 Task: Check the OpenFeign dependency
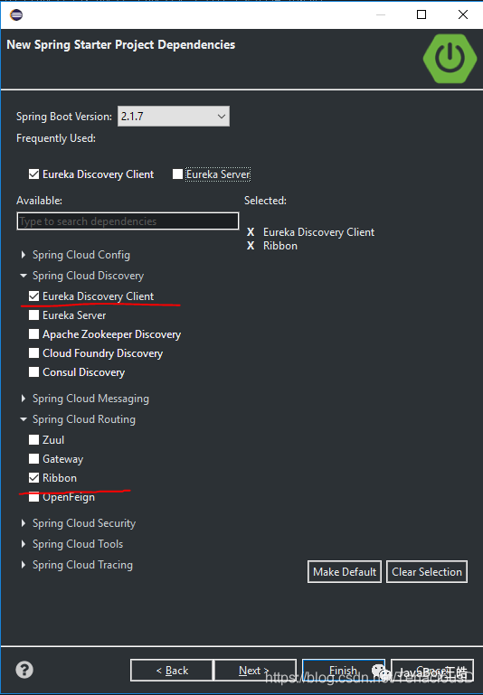click(33, 497)
